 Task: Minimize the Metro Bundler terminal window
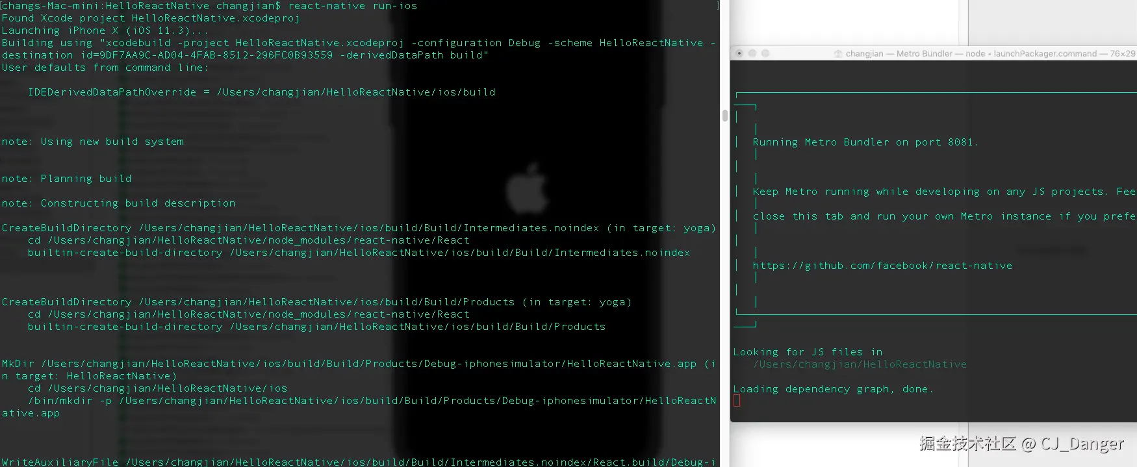[x=752, y=53]
